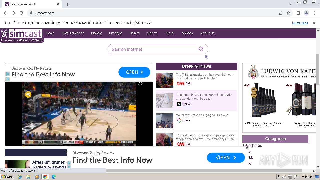Click the München airport story thumbnail
This screenshot has width=320, height=180.
coord(165,100)
